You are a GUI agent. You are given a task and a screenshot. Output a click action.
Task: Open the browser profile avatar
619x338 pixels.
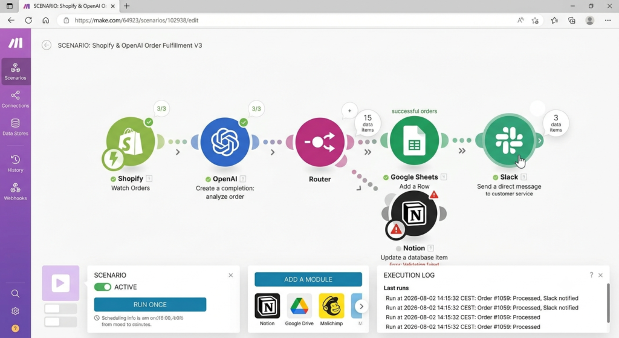tap(590, 20)
